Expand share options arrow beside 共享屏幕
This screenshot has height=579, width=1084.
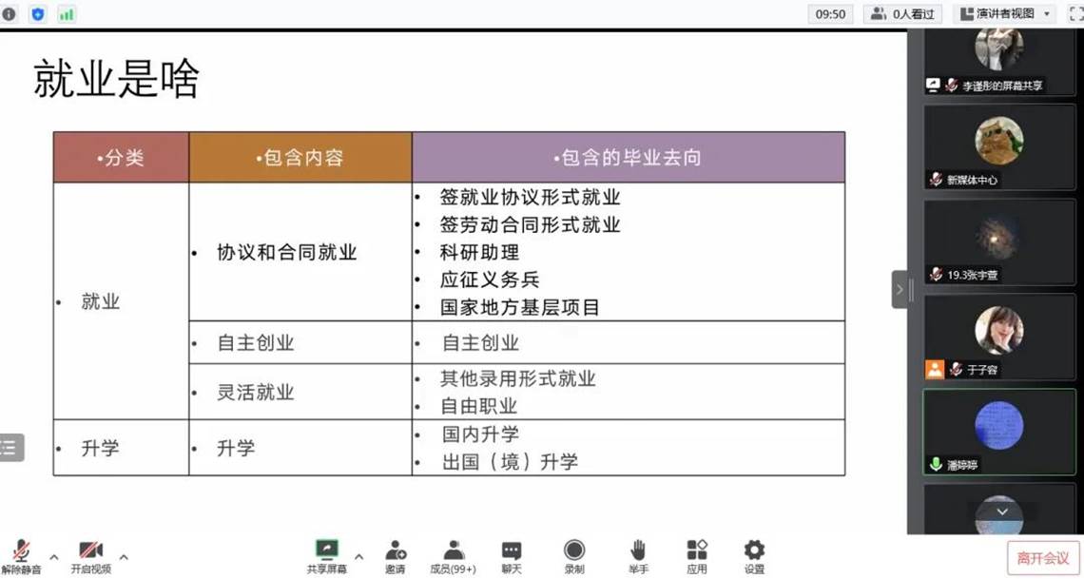click(358, 557)
